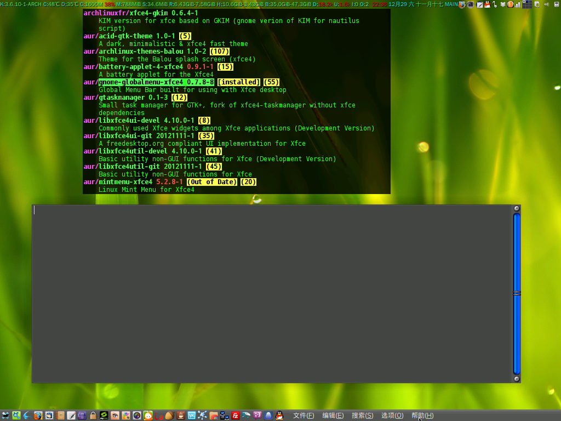Viewport: 561px width, 421px height.
Task: Switch desktops using the workspace pager grid
Action: (527, 4)
